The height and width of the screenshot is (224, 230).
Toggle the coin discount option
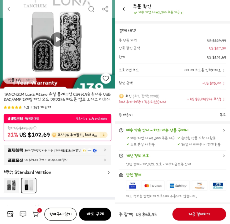pos(224,99)
